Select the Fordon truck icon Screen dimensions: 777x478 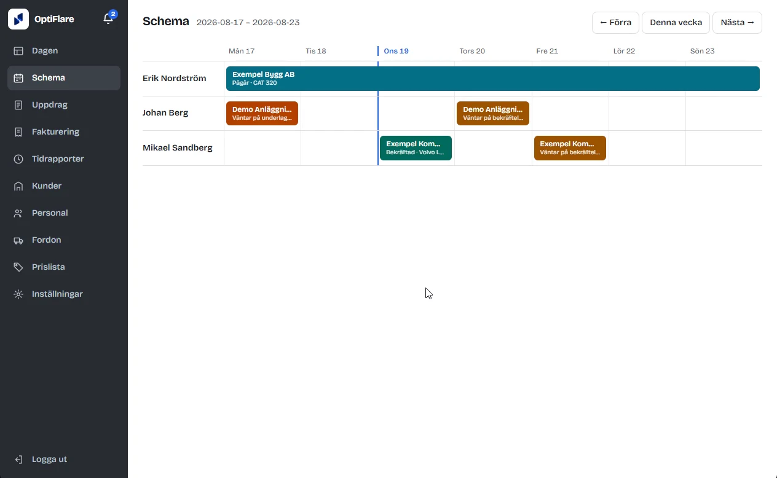[18, 240]
